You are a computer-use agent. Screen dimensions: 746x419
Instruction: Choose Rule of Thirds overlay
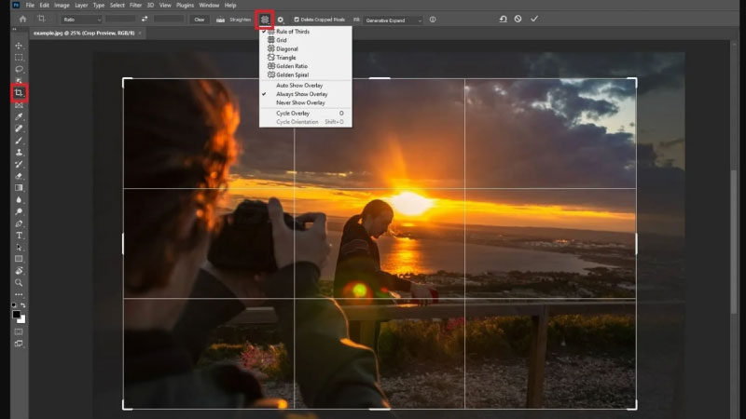pyautogui.click(x=306, y=32)
